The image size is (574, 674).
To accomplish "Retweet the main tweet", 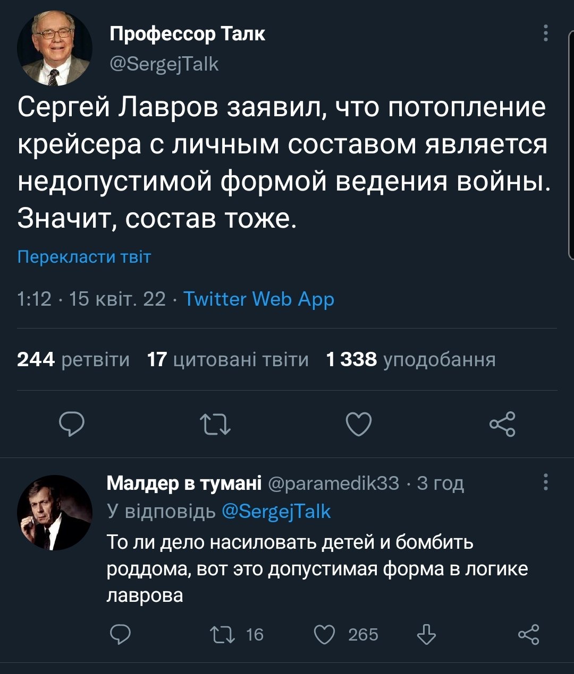I will coord(215,425).
